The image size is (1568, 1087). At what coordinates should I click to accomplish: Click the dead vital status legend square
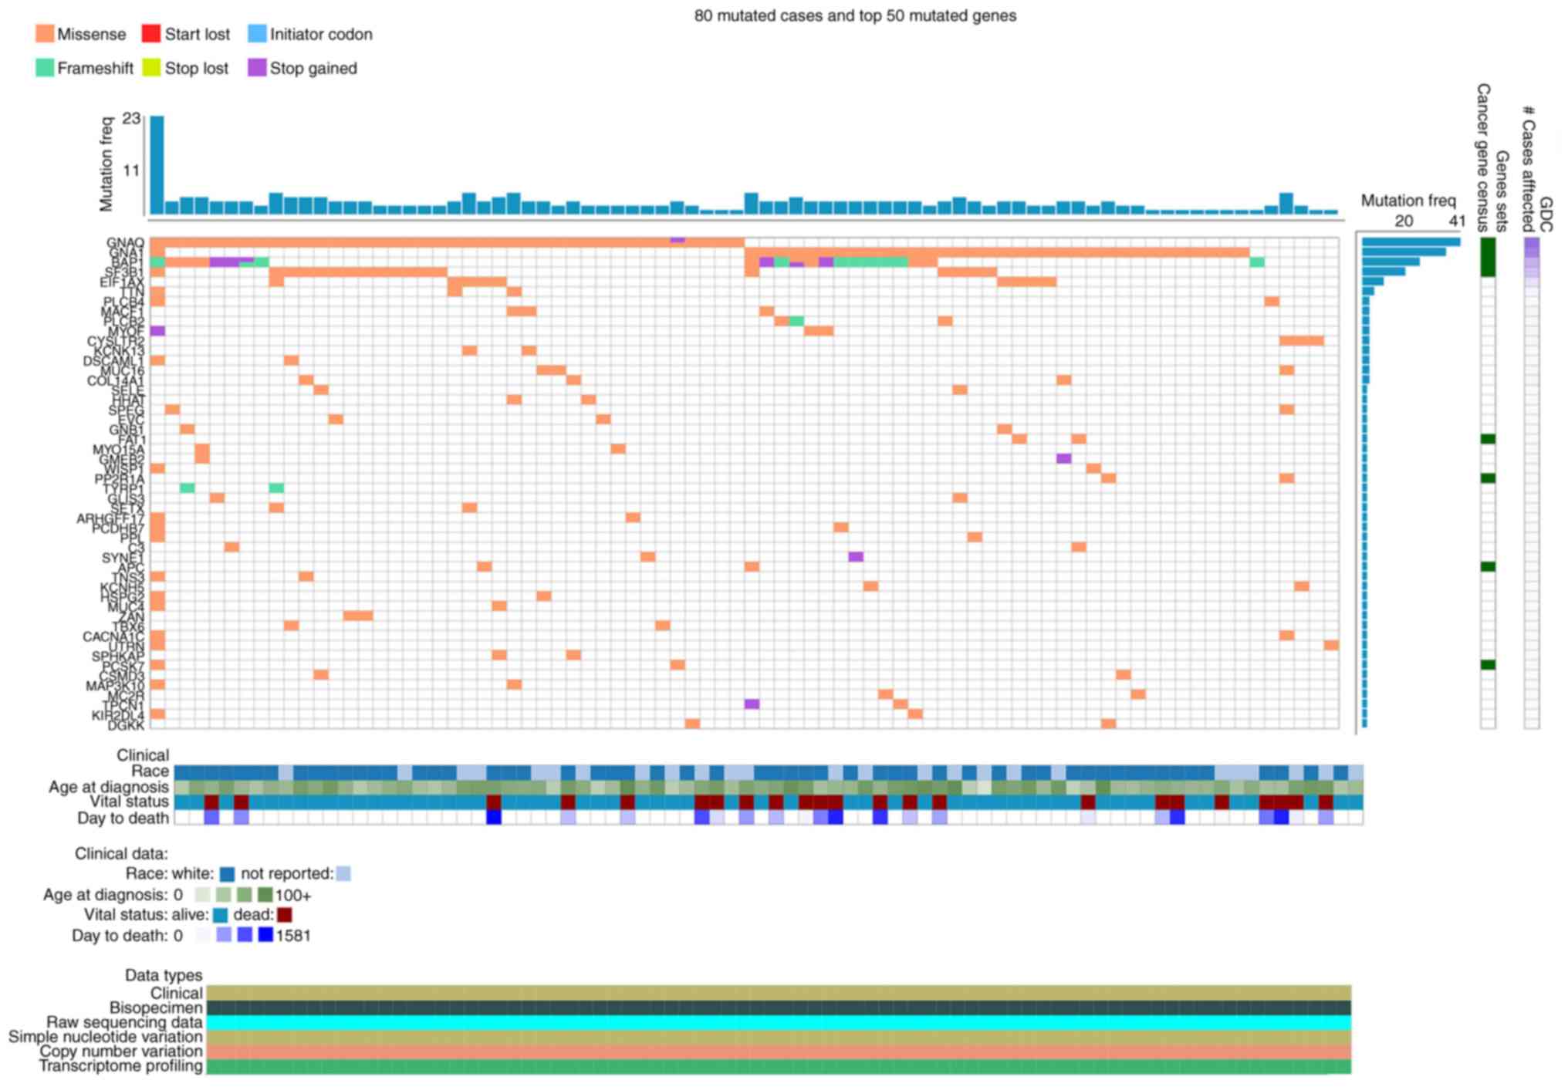285,915
